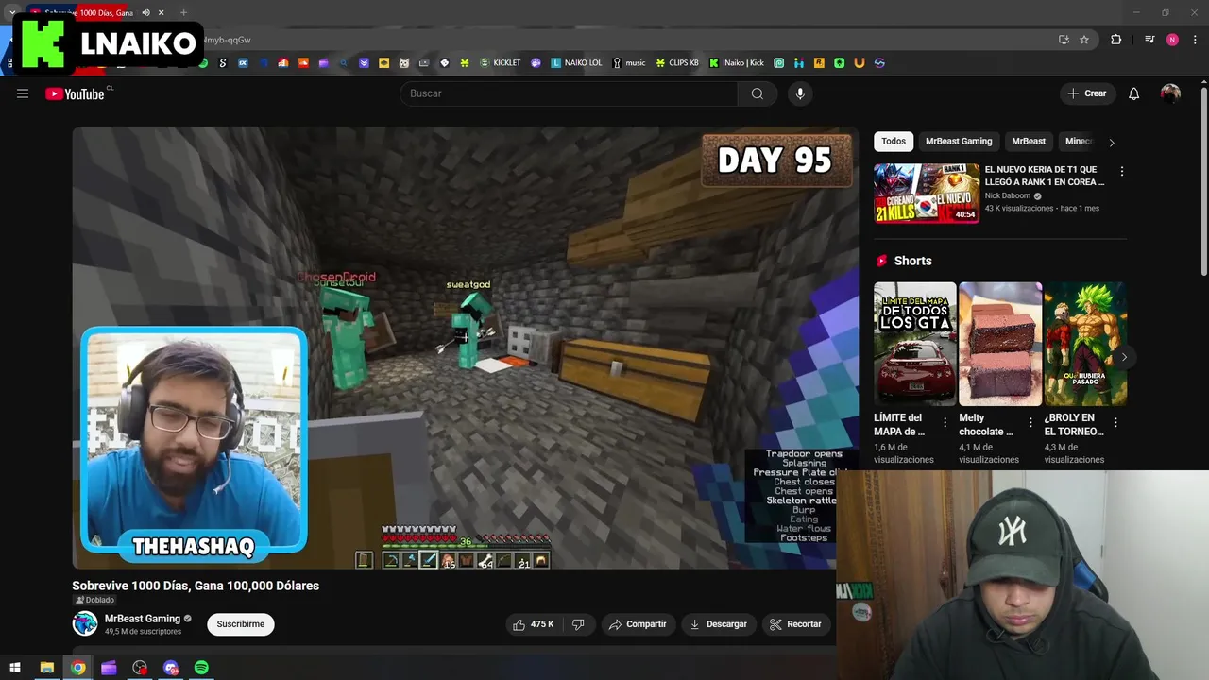This screenshot has height=680, width=1209.
Task: Open CLIPS KB bookmark
Action: tap(677, 63)
